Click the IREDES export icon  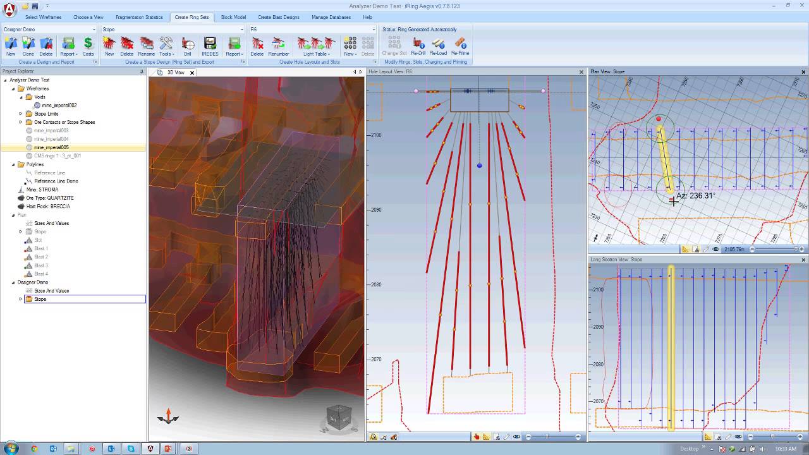pos(210,44)
